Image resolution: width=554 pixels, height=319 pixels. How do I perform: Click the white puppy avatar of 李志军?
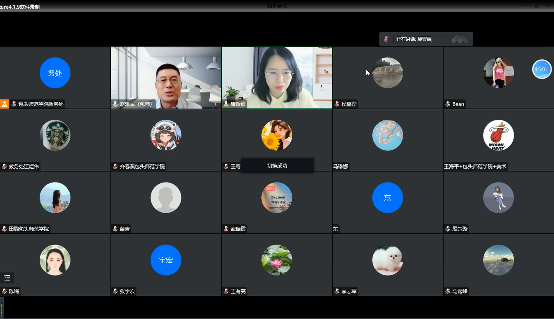click(387, 260)
